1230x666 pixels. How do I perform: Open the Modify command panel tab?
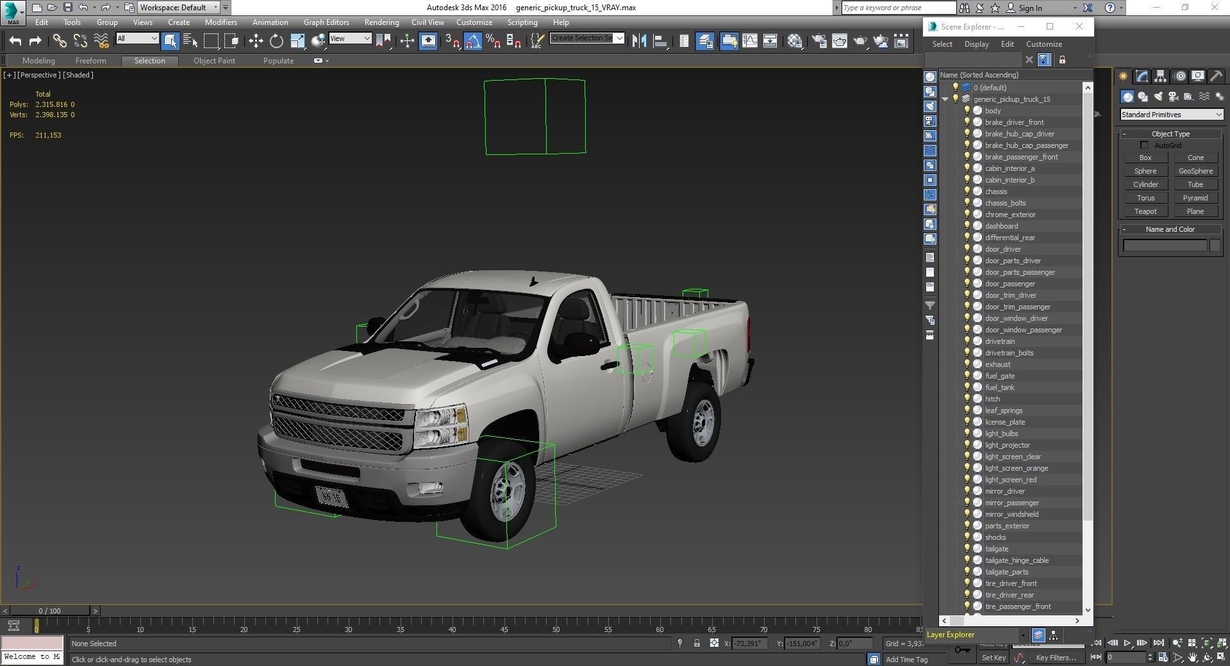(1142, 76)
